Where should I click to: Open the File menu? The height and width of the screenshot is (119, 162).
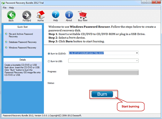pos(4,8)
